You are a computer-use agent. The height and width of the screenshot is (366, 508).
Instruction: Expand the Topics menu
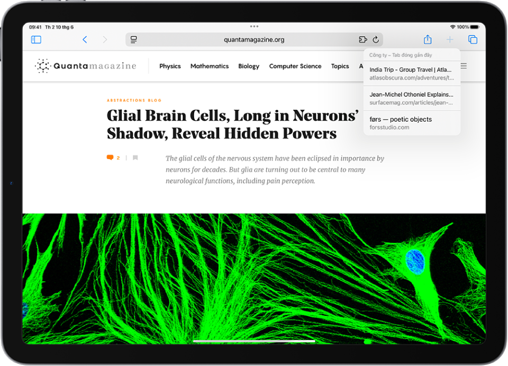click(x=340, y=66)
